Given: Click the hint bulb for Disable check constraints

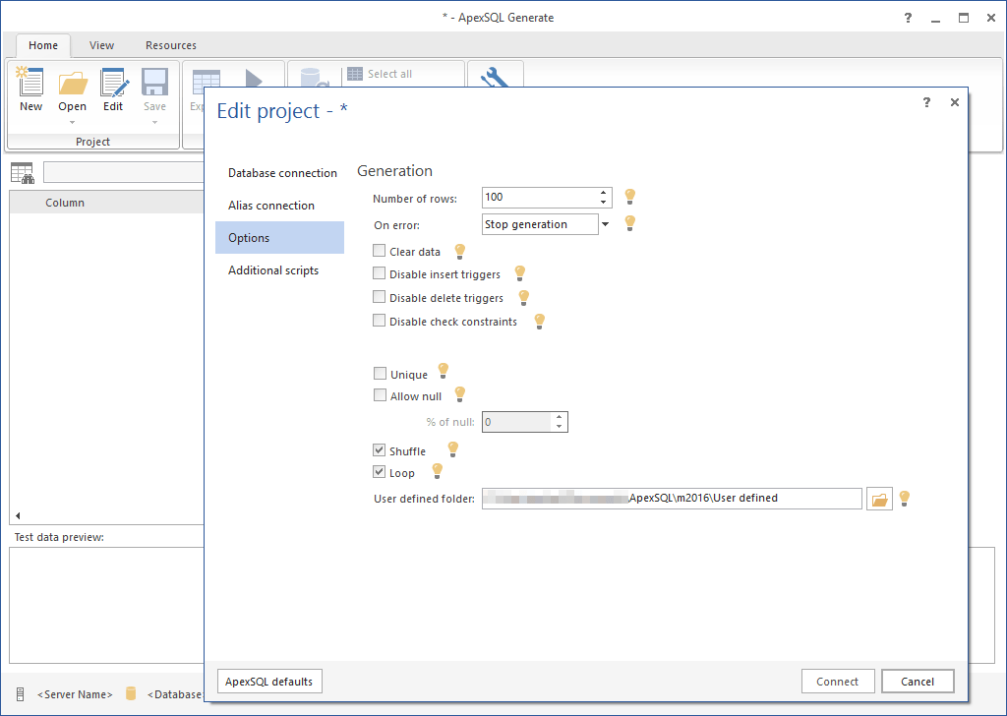Looking at the screenshot, I should 540,321.
